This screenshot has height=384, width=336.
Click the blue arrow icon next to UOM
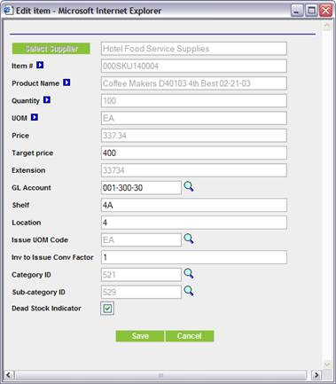coord(35,117)
